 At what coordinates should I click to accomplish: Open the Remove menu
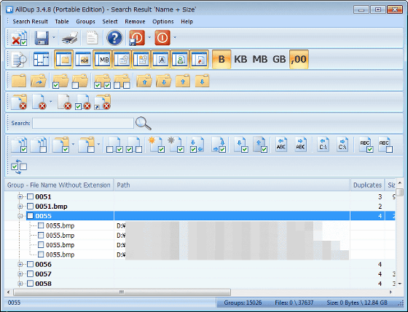tap(135, 22)
